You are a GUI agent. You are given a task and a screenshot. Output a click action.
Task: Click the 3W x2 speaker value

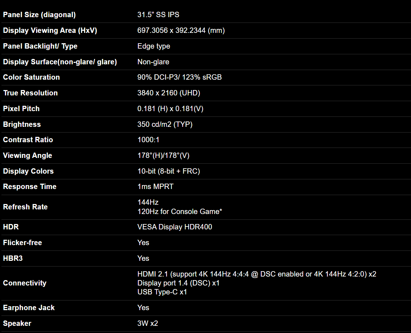pyautogui.click(x=148, y=324)
